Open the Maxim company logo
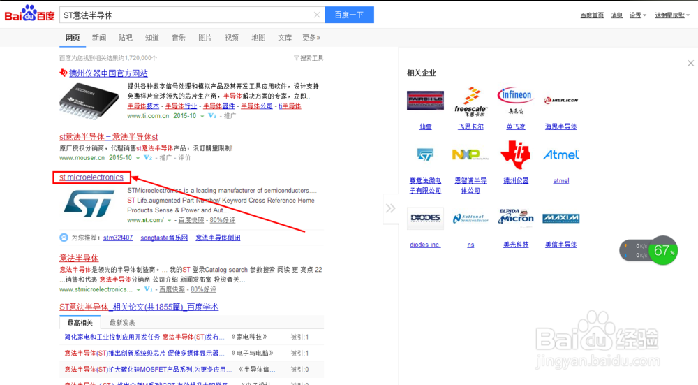 (561, 218)
